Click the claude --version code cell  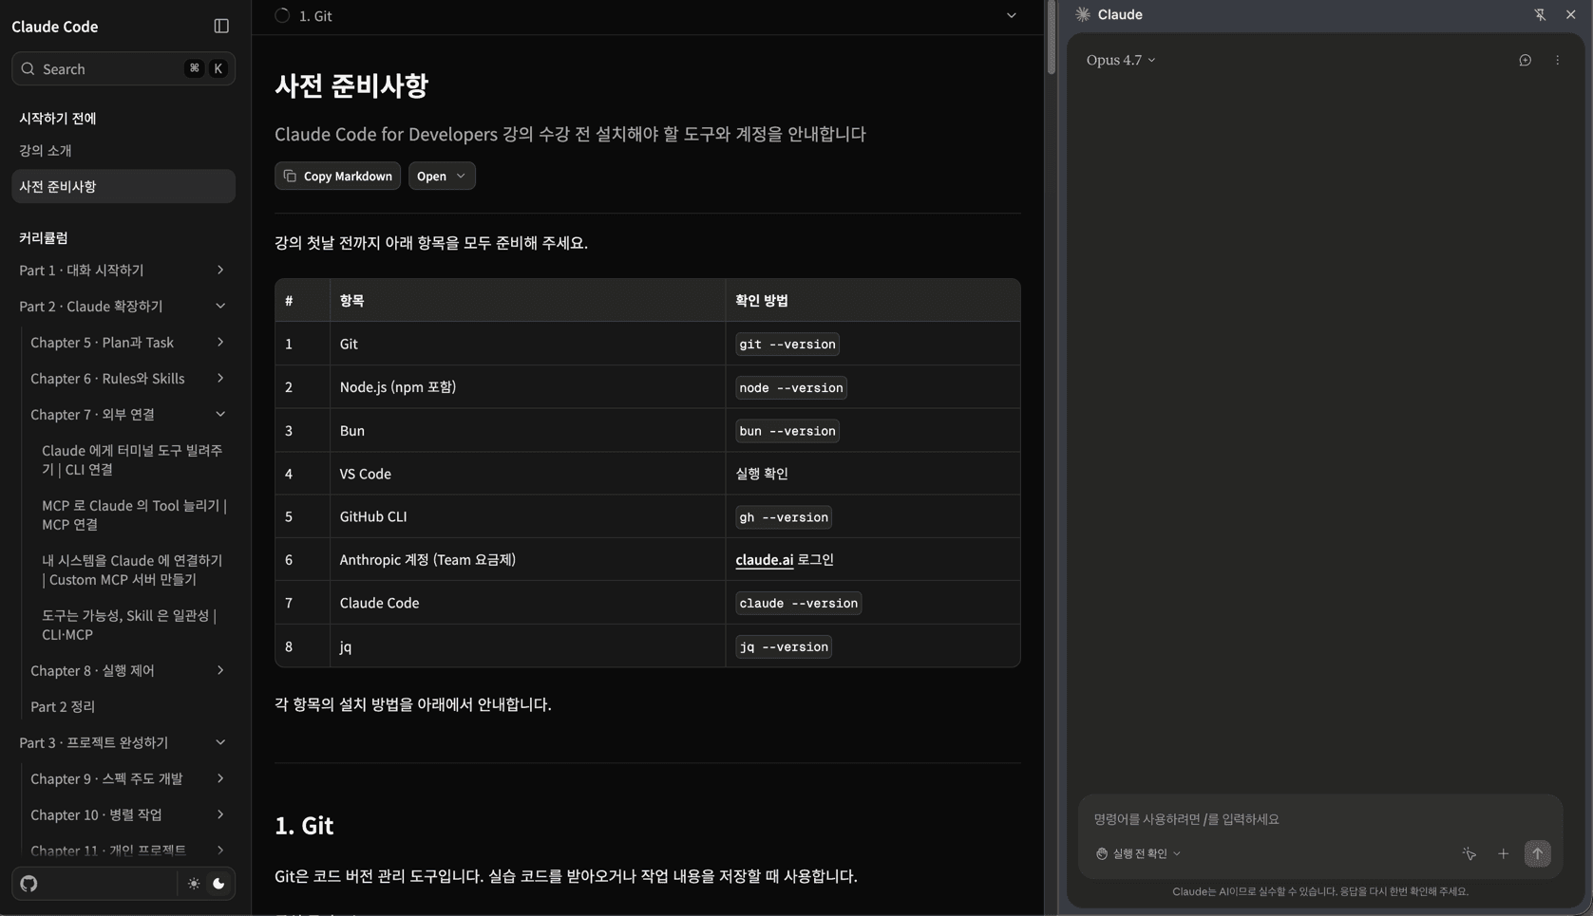pyautogui.click(x=799, y=604)
